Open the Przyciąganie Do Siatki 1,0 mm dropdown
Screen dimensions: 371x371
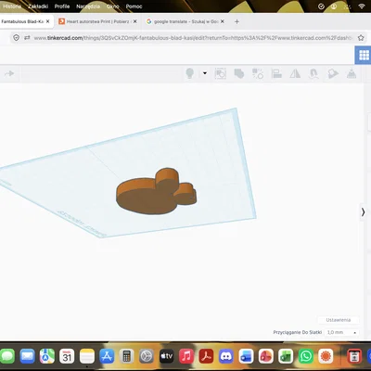coord(342,332)
